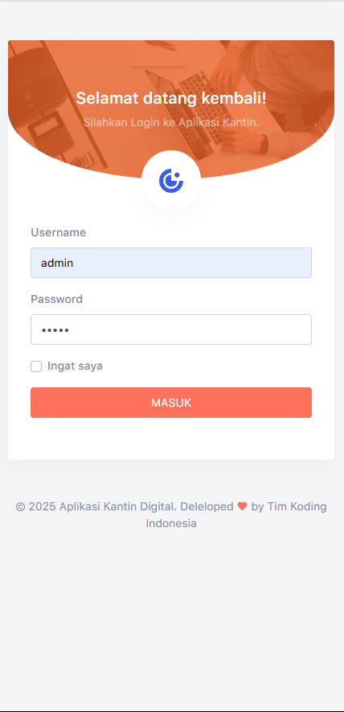Focus the Password field with masked dots
344x712 pixels.
coord(171,329)
